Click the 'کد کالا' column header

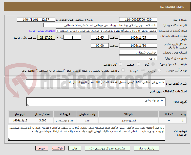point(168,114)
